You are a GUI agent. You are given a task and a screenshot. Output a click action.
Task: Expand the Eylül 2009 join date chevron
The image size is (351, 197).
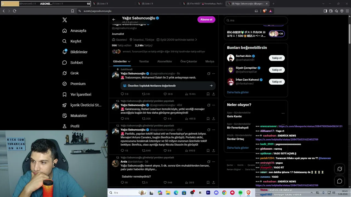click(196, 40)
